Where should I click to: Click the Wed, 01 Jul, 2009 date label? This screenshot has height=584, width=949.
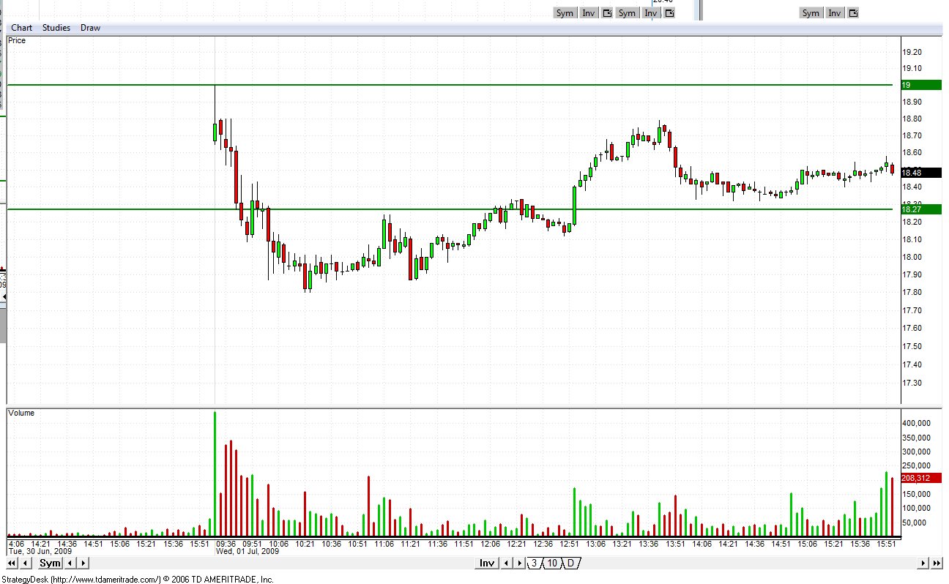pos(248,551)
